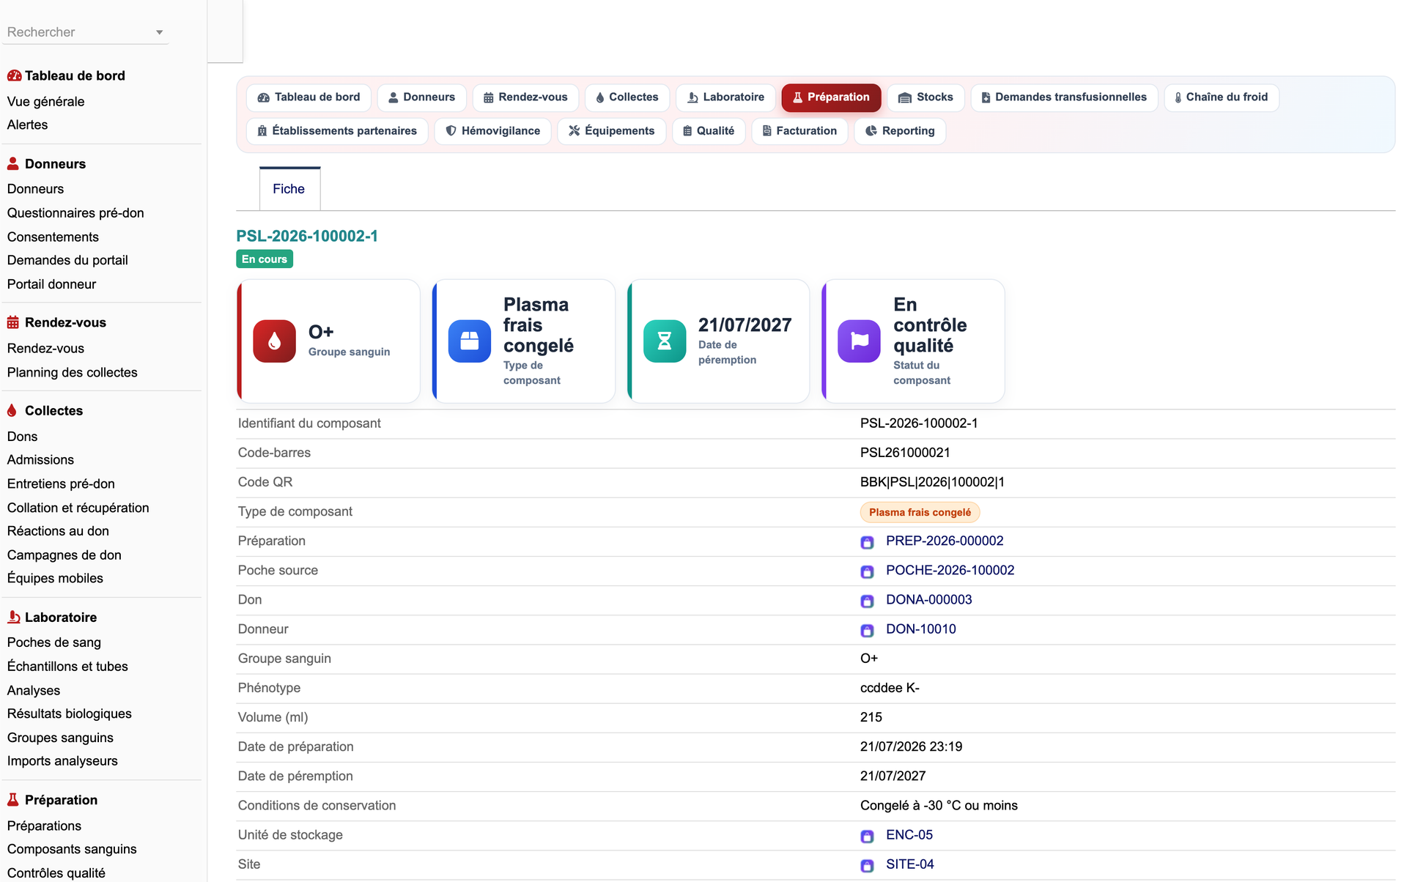Open Composants sanguins in the sidebar
Screen dimensions: 1426x882
72,849
